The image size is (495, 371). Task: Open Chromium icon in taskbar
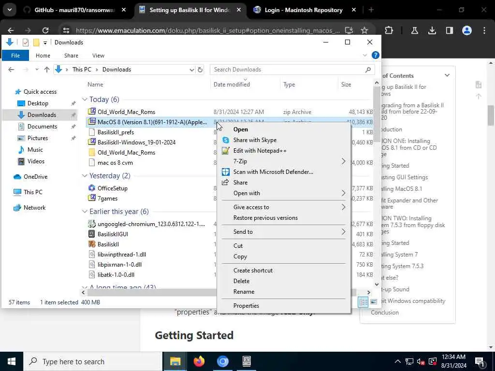click(x=222, y=361)
